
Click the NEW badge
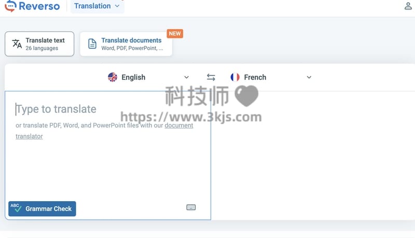(175, 34)
